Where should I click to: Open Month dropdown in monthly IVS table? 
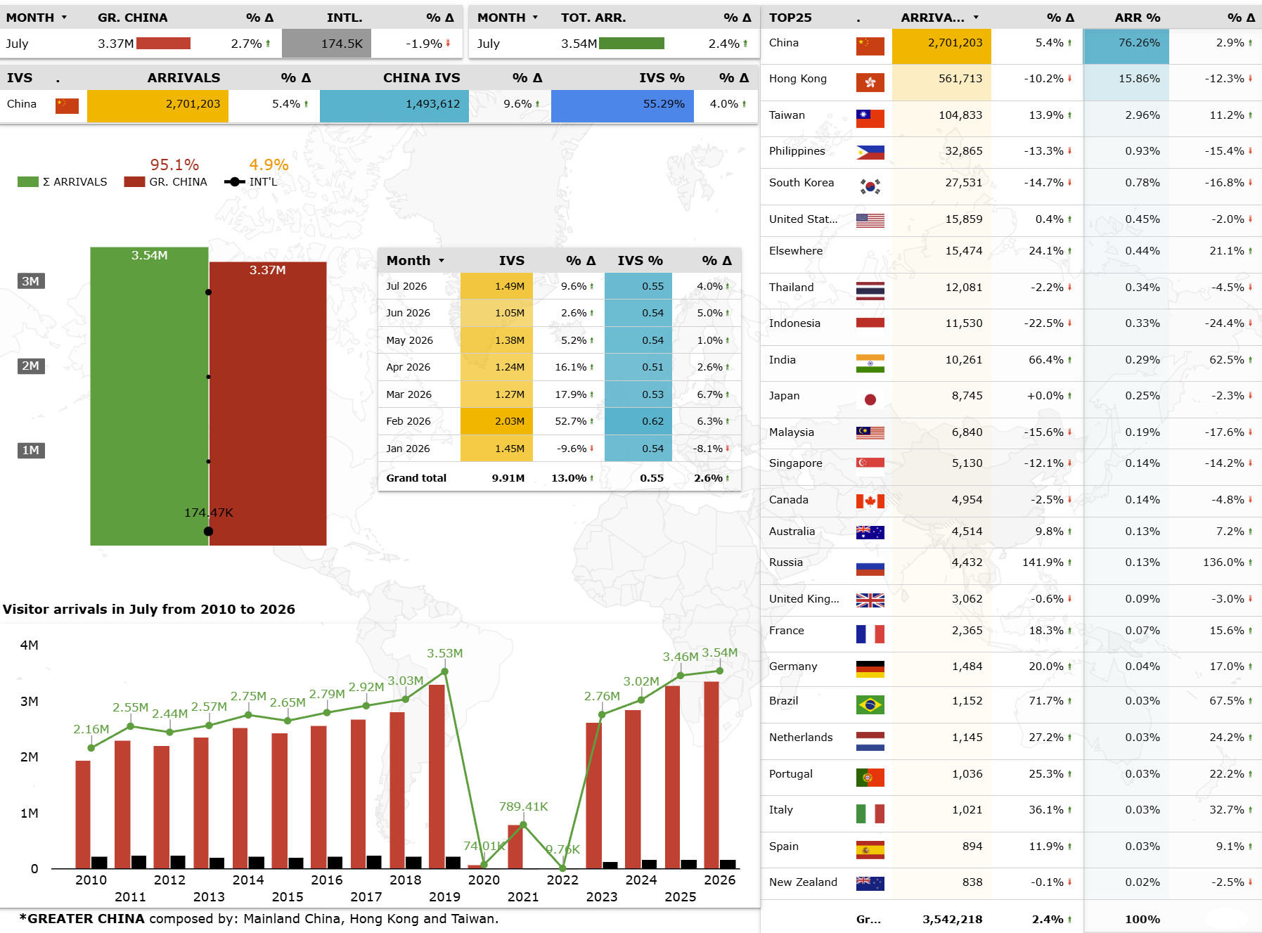pyautogui.click(x=442, y=261)
